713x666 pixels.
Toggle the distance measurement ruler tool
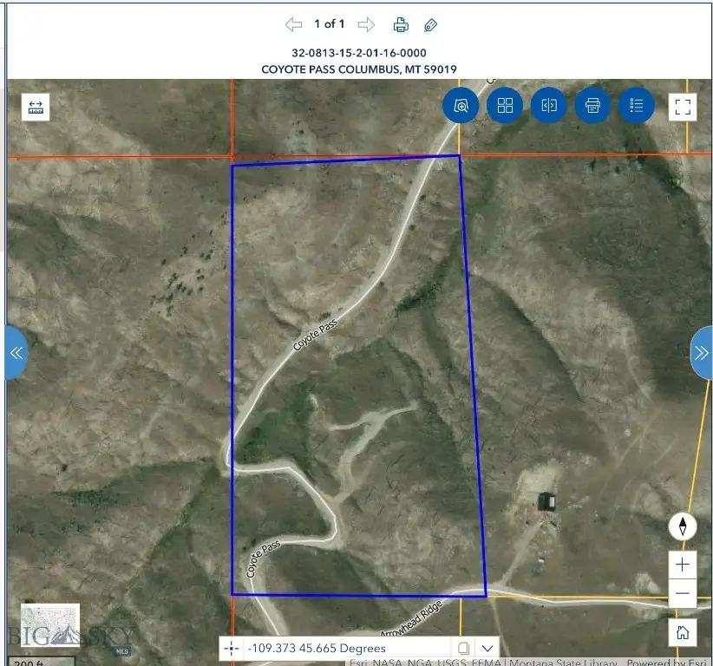(x=35, y=106)
